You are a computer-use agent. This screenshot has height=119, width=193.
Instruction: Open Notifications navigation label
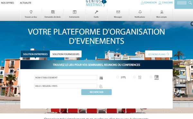coord(140,17)
